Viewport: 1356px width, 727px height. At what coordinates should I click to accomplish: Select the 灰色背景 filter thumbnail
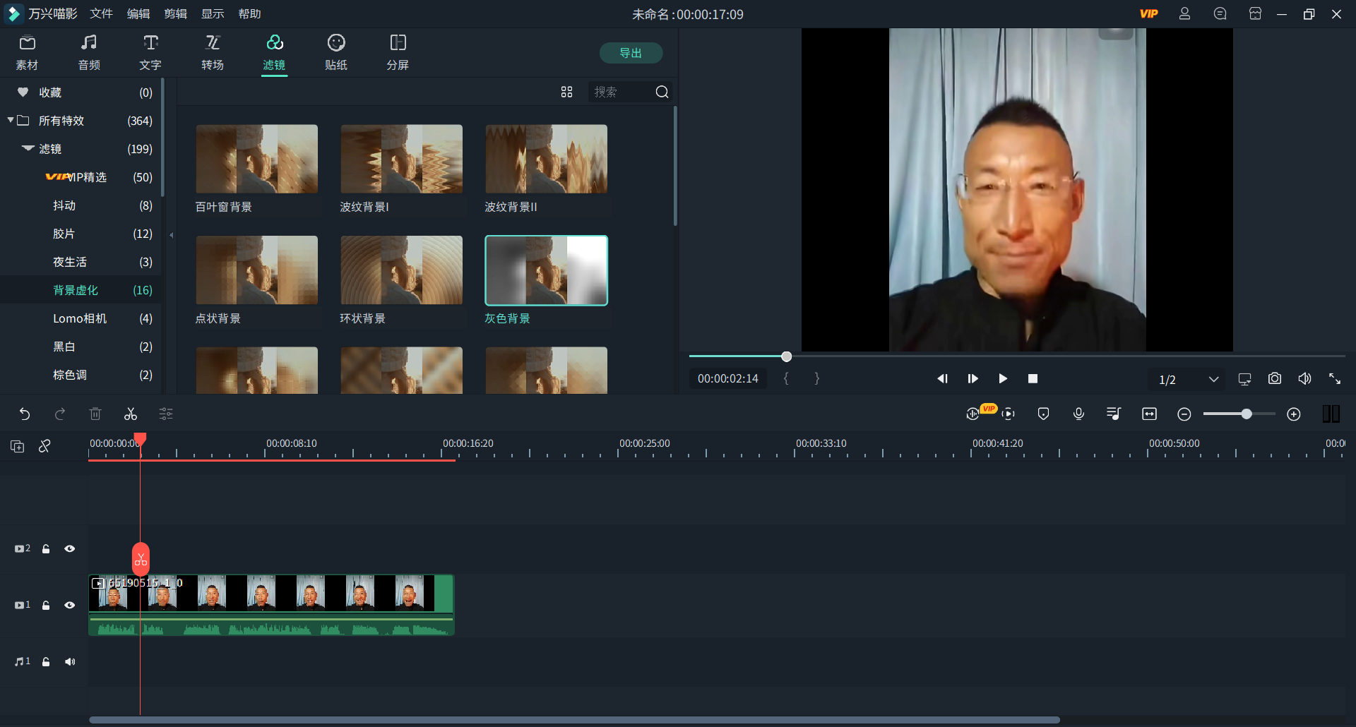pos(546,270)
